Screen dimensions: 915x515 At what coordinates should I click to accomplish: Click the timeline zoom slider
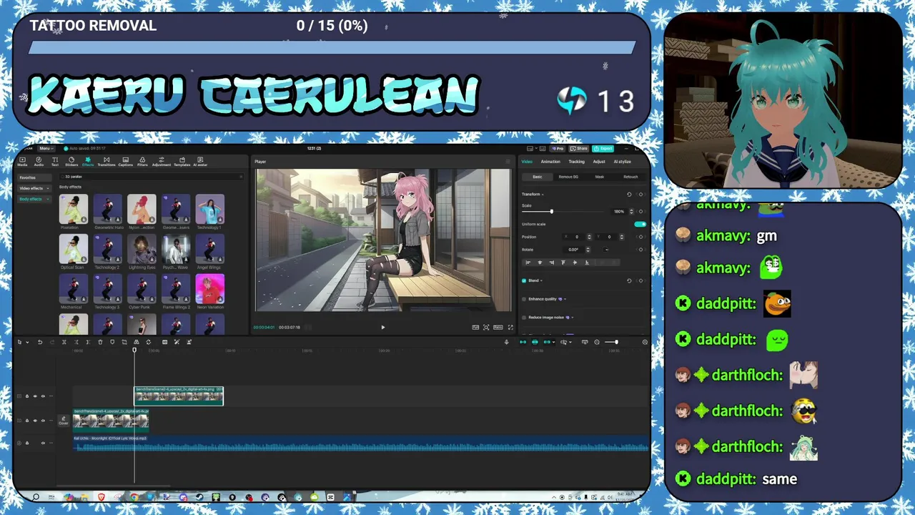coord(616,342)
